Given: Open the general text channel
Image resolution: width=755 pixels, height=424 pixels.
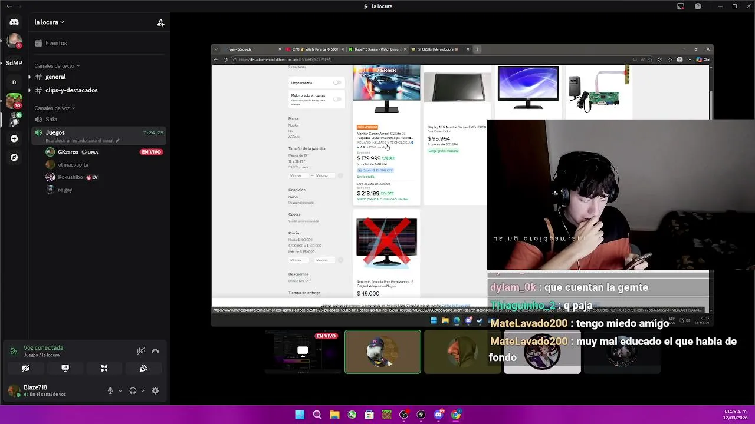Looking at the screenshot, I should pos(98,77).
